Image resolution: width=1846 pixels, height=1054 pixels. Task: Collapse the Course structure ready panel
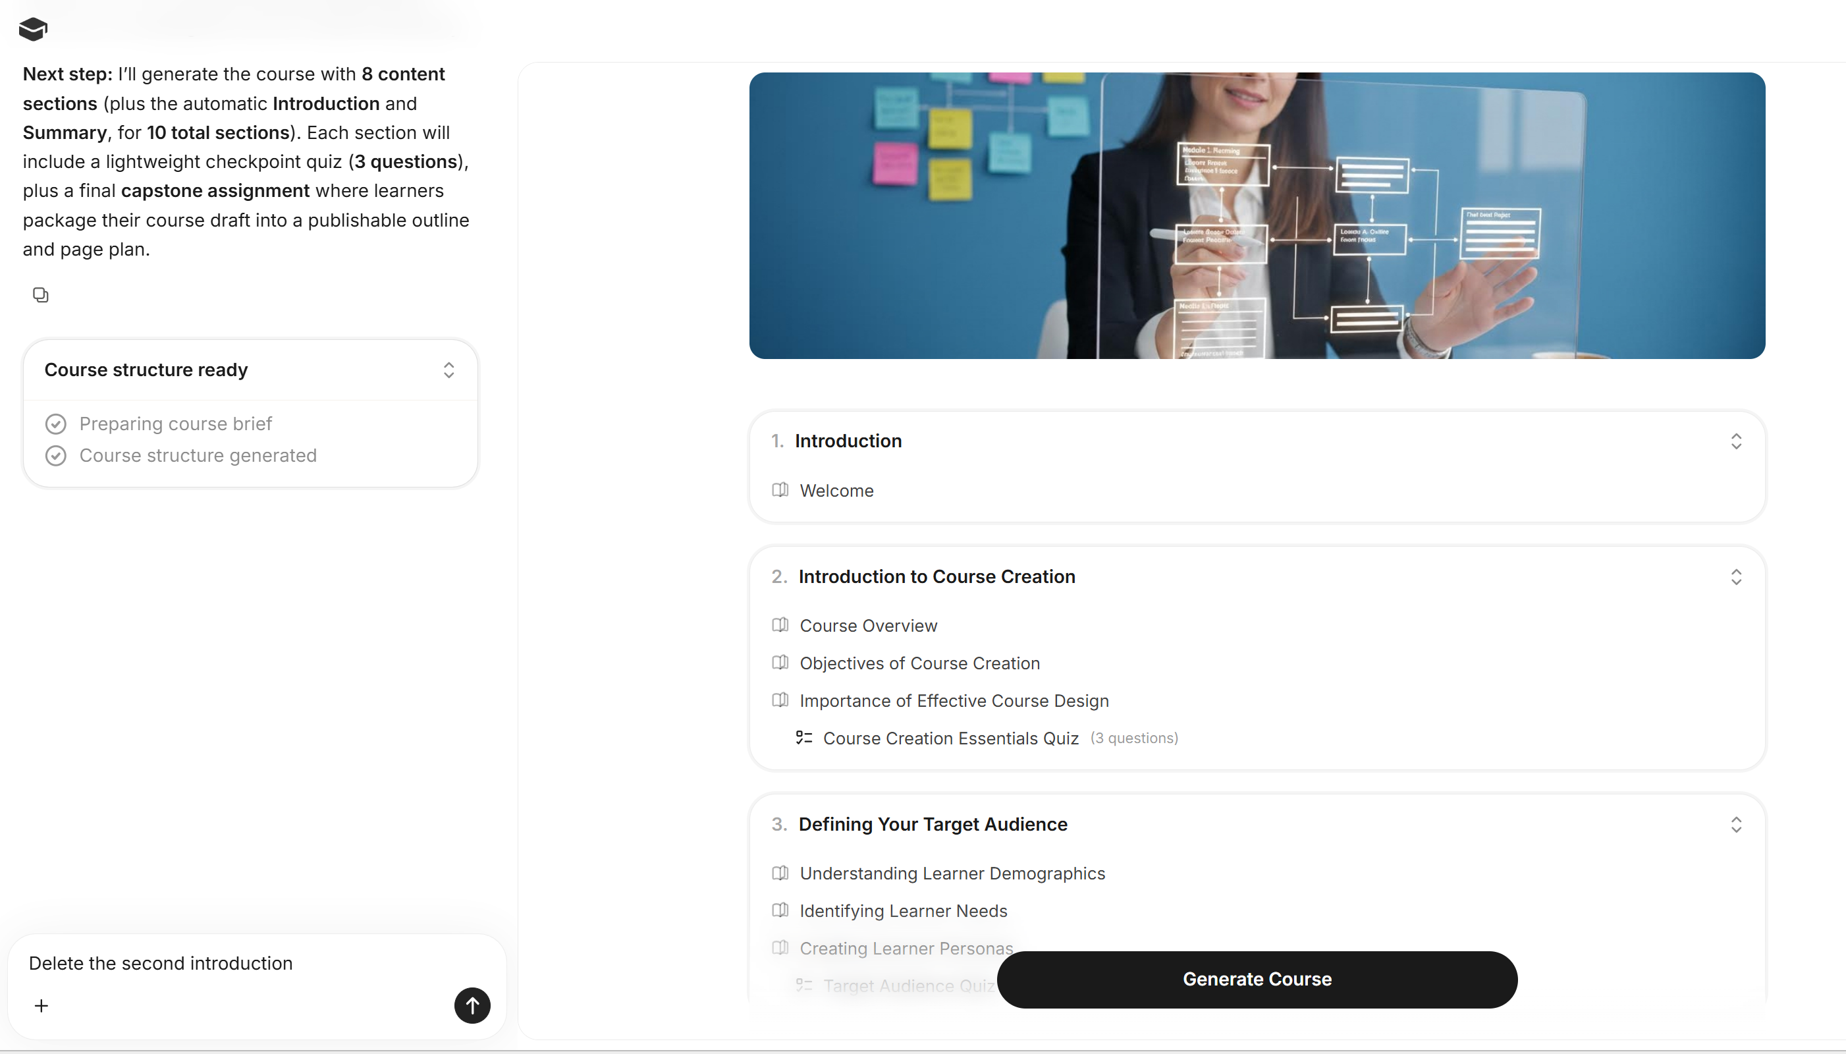pyautogui.click(x=448, y=370)
